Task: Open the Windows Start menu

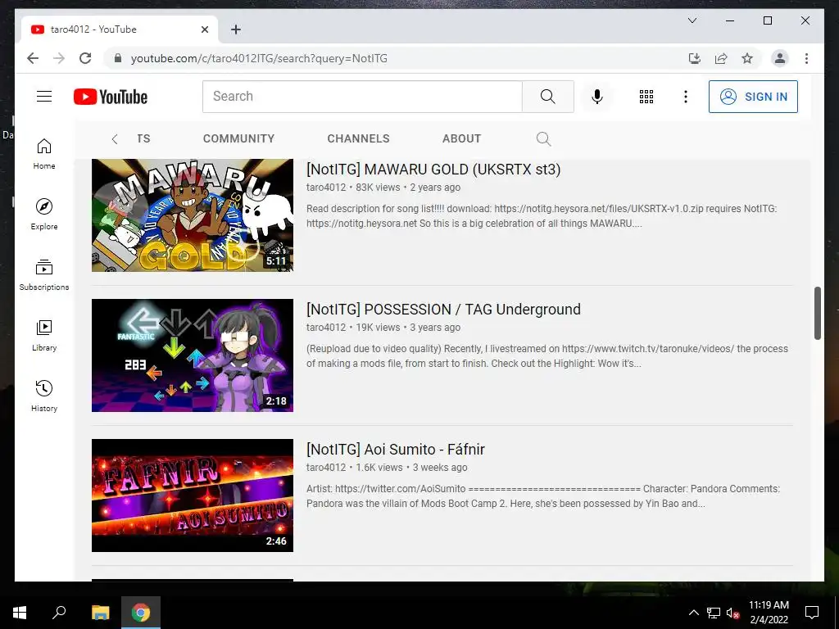Action: tap(20, 613)
